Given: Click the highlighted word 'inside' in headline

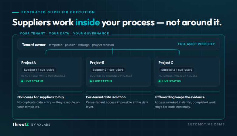Looking at the screenshot, I should click(88, 22).
